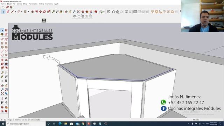Choose the Scale tool in top toolbar
The height and width of the screenshot is (126, 224).
(x=48, y=12)
